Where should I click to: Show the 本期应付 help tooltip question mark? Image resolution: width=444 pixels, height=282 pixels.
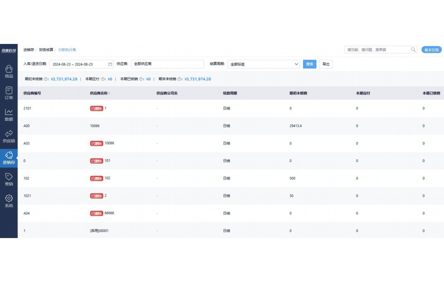[x=102, y=79]
